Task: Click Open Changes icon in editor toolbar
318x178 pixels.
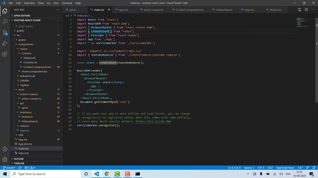Action: (300, 10)
